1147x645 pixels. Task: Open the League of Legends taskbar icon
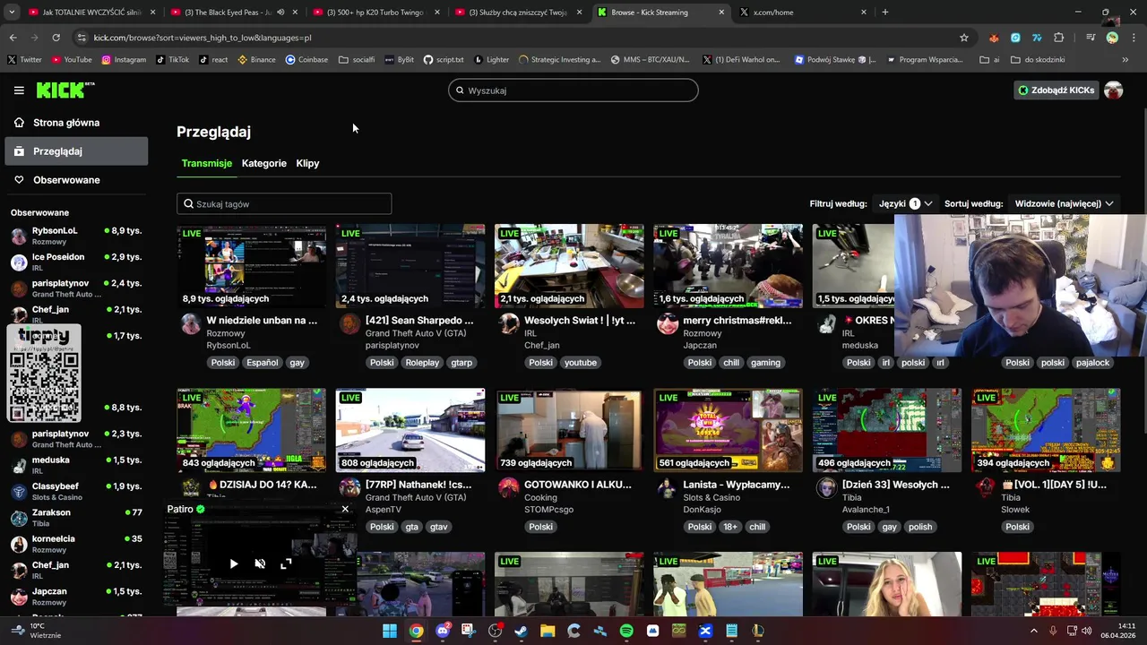tap(758, 631)
